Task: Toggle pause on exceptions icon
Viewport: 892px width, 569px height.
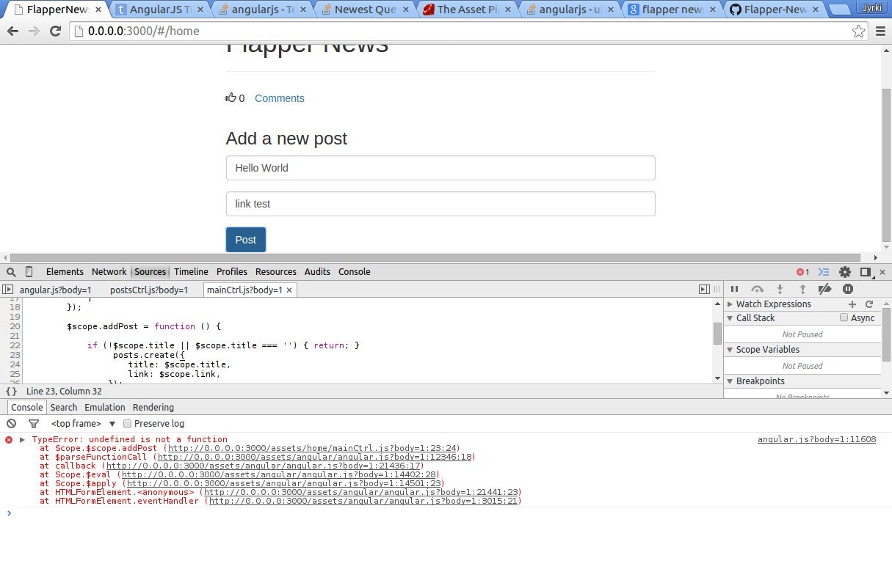Action: [848, 289]
